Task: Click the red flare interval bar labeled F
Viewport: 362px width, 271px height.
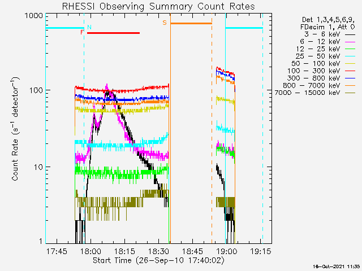Action: [113, 33]
